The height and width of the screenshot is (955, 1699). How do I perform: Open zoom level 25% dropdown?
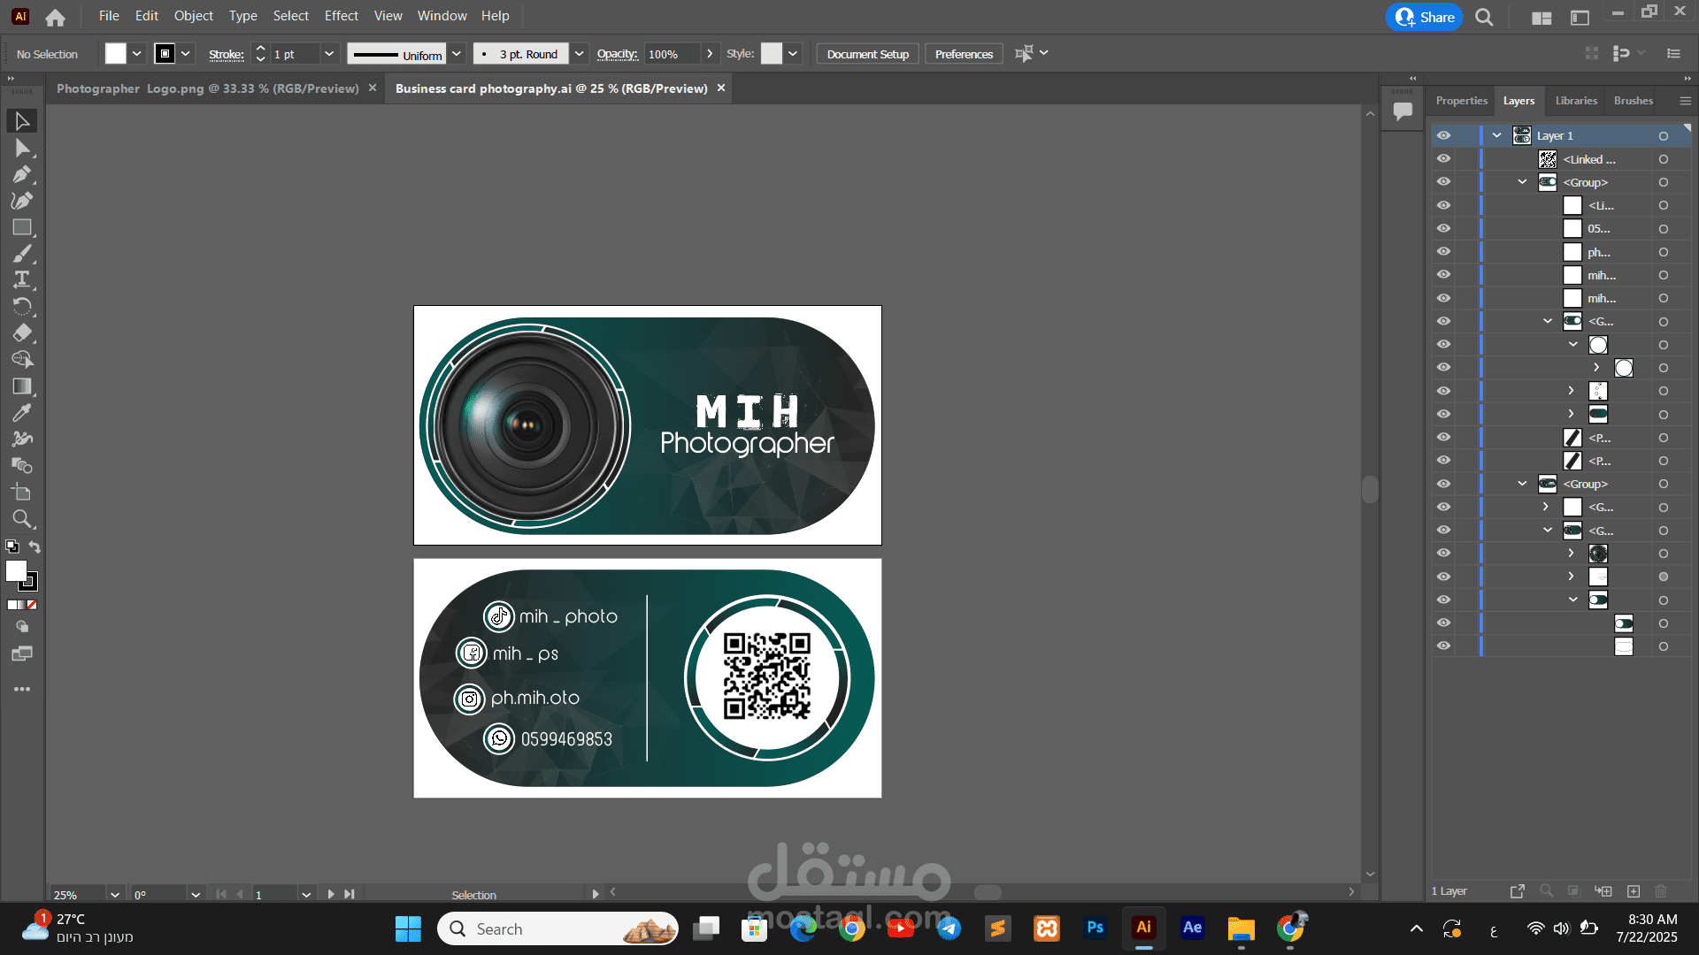click(115, 895)
